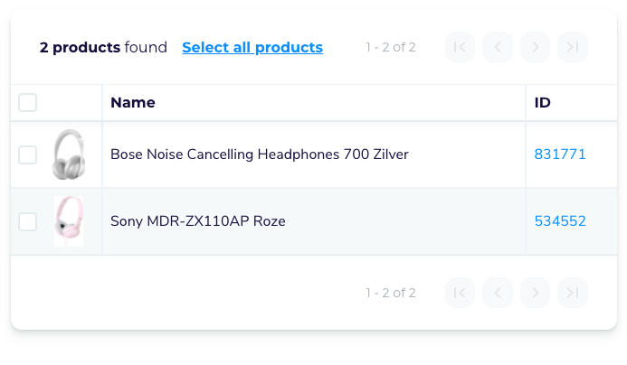Image resolution: width=627 pixels, height=365 pixels.
Task: Click next page arrow in top pagination
Action: coord(536,47)
